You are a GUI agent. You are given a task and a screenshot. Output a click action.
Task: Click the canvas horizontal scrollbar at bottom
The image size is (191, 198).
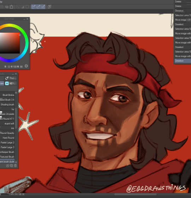(135, 194)
